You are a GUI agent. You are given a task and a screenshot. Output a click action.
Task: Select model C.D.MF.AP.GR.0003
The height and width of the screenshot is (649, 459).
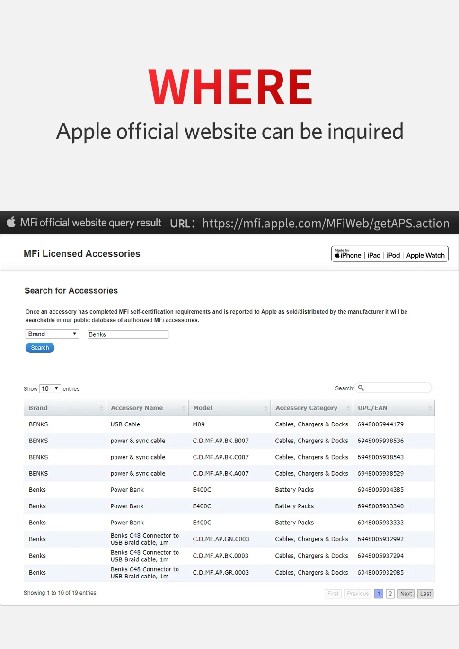[x=221, y=573]
